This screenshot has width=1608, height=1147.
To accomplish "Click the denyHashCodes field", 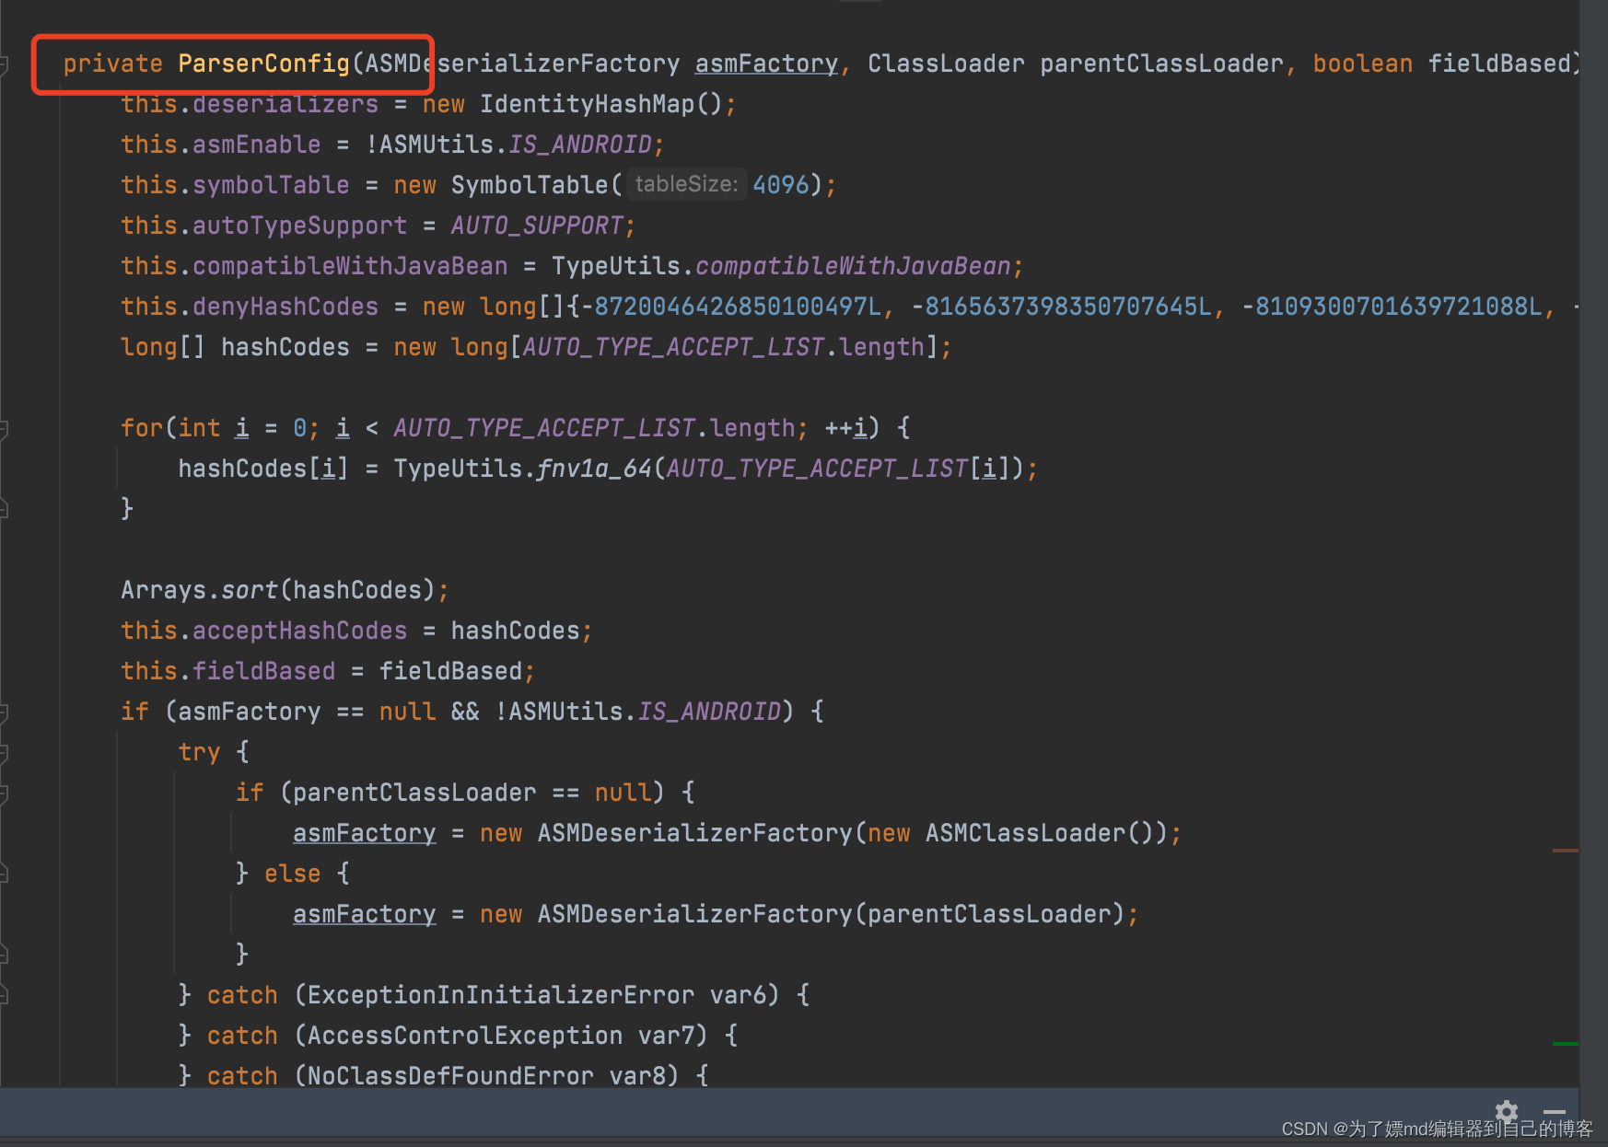I will [x=285, y=307].
